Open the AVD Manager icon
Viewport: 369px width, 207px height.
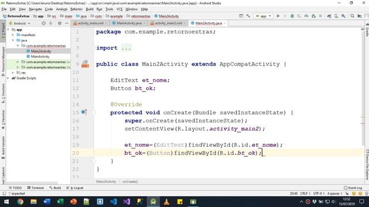click(x=336, y=16)
